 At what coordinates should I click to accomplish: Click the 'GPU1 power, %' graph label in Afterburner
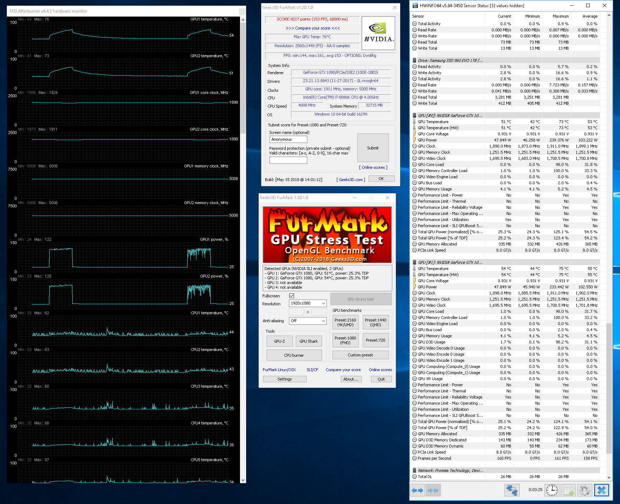click(214, 239)
